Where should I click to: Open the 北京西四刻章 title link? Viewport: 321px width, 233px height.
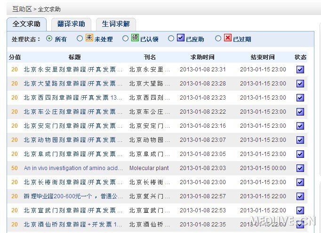pyautogui.click(x=73, y=98)
